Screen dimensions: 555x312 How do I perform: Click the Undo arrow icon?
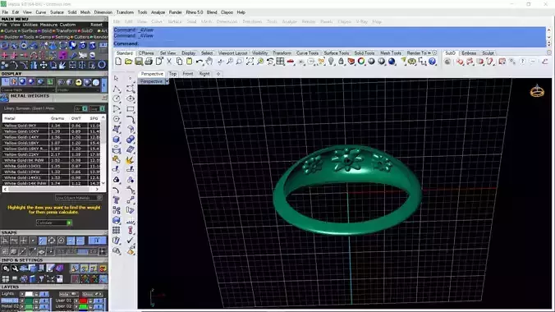point(200,62)
